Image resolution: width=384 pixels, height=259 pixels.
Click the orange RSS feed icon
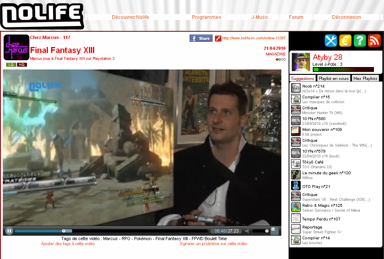click(x=374, y=41)
